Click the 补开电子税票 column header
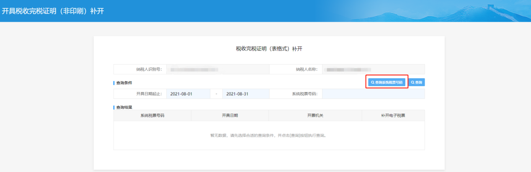531x172 pixels. 393,115
